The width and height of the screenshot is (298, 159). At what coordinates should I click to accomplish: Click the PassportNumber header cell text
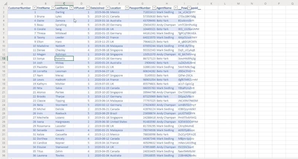point(140,8)
